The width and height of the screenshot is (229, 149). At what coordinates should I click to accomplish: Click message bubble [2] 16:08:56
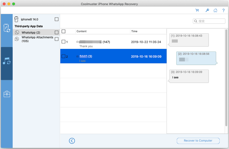tap(196, 58)
